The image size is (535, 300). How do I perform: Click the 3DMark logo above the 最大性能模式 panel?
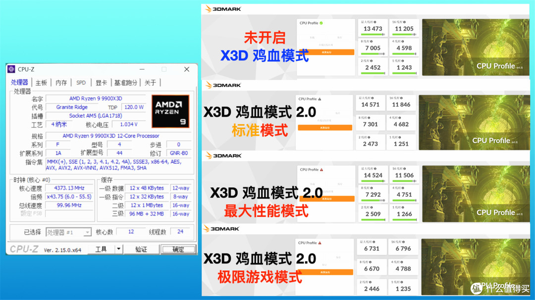pyautogui.click(x=223, y=156)
